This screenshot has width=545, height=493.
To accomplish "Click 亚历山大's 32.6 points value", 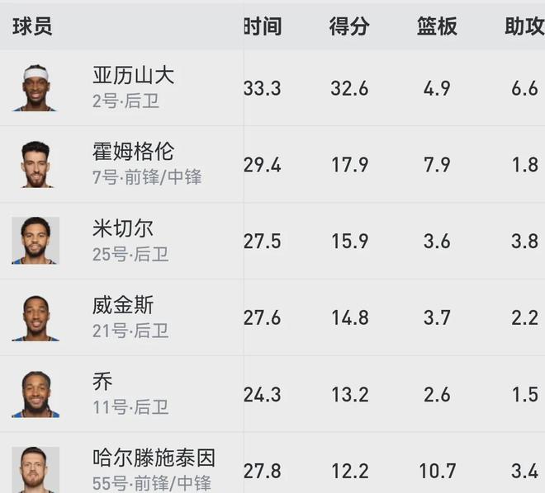I will pos(349,88).
